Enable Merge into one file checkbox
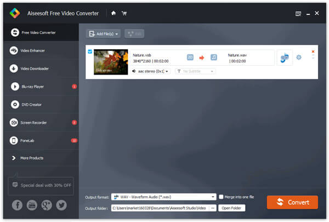 pyautogui.click(x=221, y=197)
